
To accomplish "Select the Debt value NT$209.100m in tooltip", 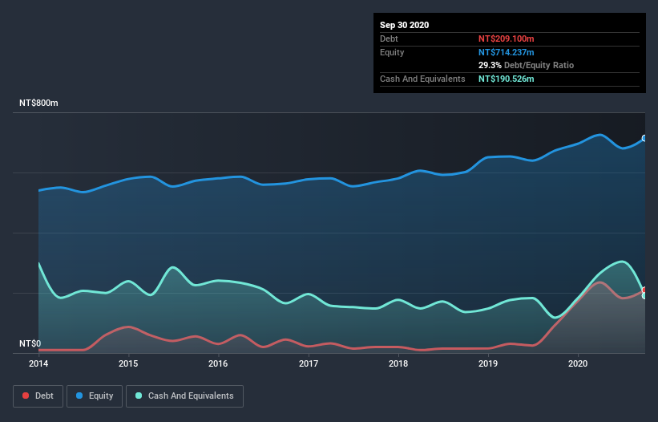I will point(508,39).
